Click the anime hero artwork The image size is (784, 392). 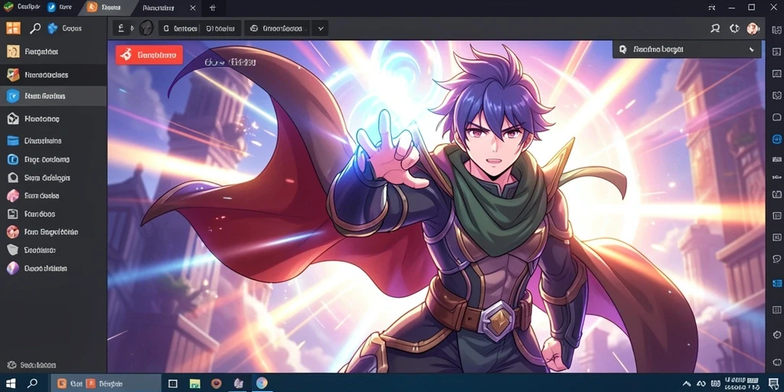436,207
